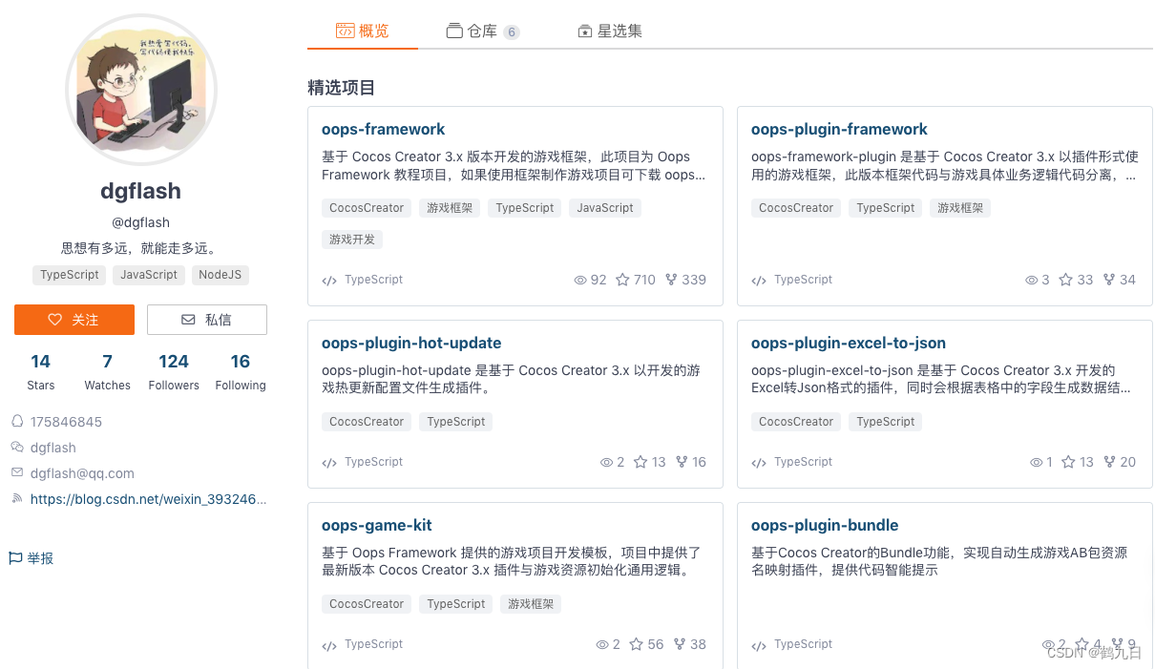Image resolution: width=1155 pixels, height=669 pixels.
Task: Click the star icon on oops-plugin-hot-update
Action: pos(640,462)
